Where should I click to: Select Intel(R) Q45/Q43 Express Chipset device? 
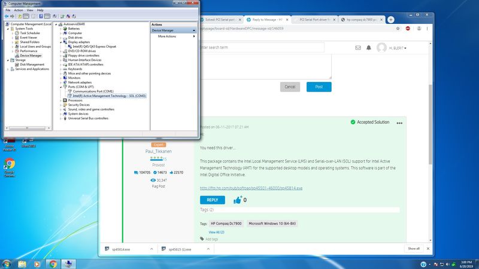tap(95, 47)
